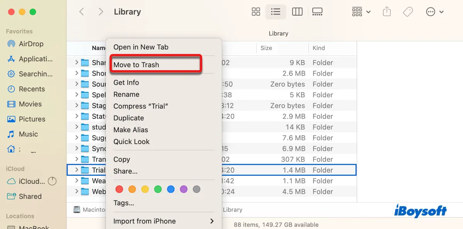
Task: Expand the Trial folder disclosure arrow
Action: tap(76, 170)
